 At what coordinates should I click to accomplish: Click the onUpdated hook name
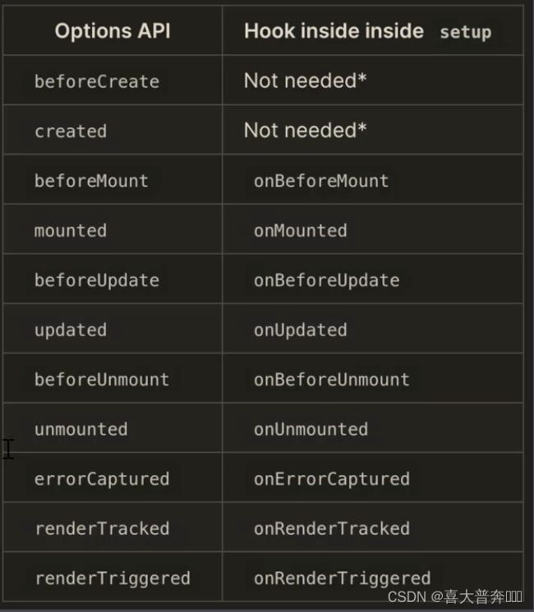click(x=300, y=330)
